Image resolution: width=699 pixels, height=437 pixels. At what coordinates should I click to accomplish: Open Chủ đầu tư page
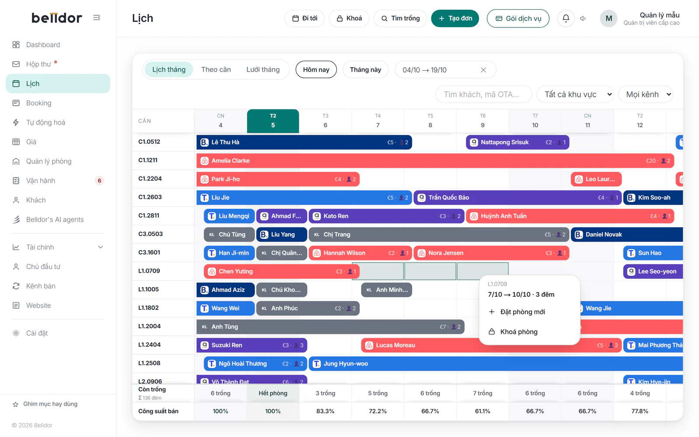(x=58, y=267)
